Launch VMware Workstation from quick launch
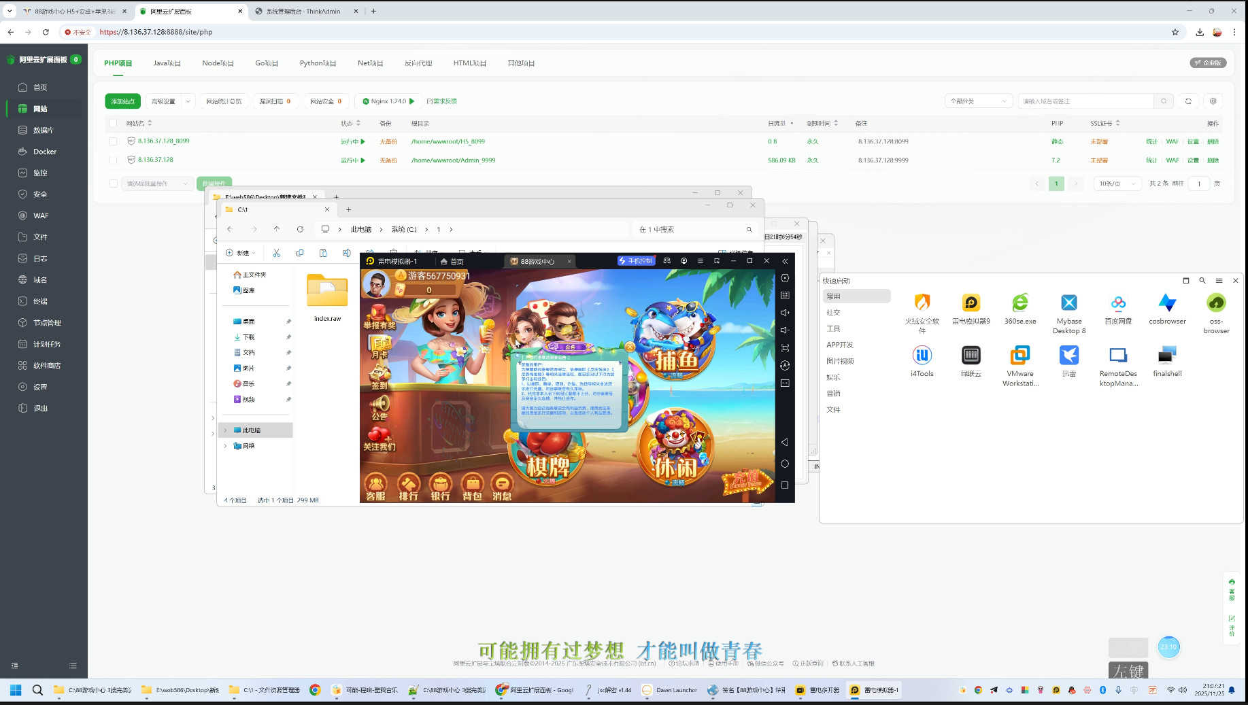 coord(1019,356)
